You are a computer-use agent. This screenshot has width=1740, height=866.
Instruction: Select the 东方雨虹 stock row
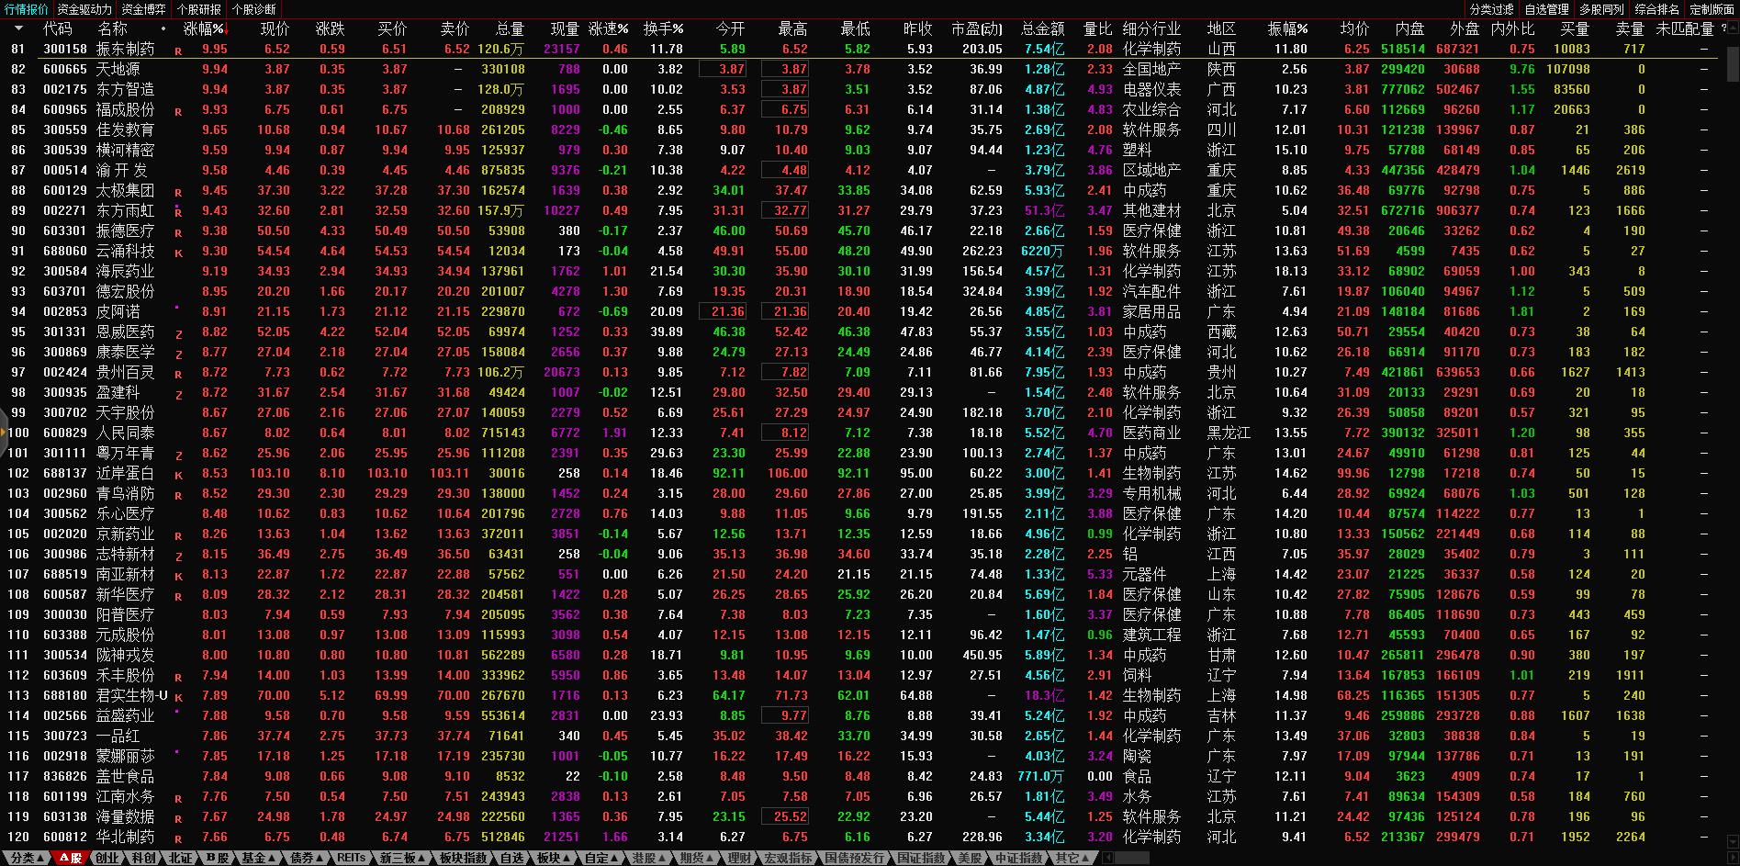pyautogui.click(x=125, y=210)
